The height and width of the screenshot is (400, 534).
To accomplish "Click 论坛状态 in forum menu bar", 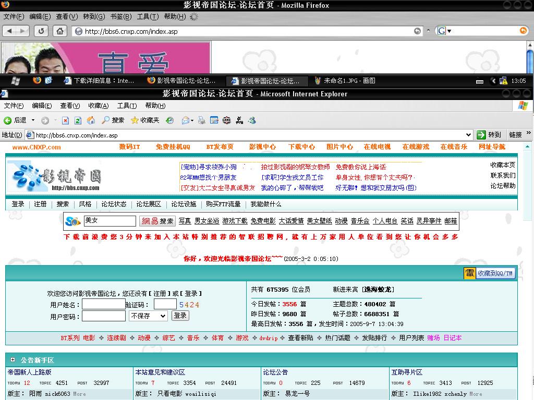I will (x=114, y=204).
